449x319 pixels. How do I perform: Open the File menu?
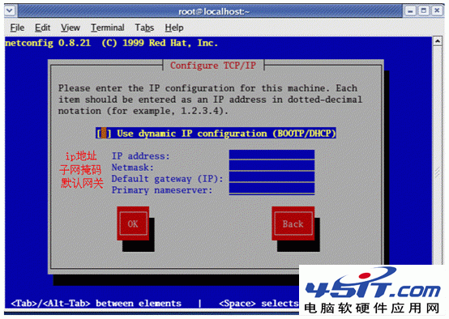[17, 28]
